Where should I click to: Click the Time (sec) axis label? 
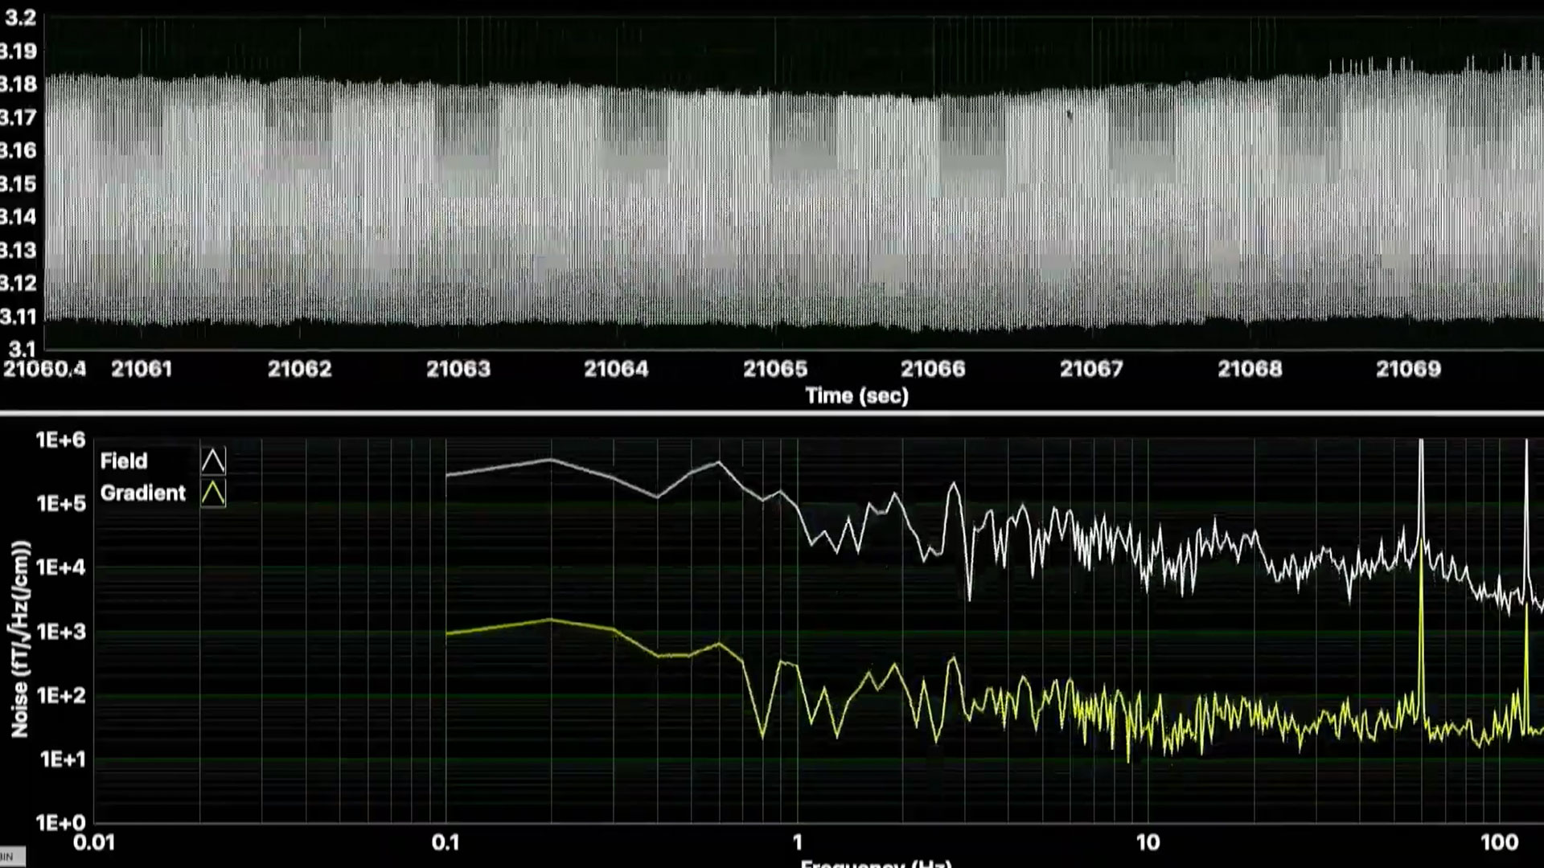pos(856,395)
